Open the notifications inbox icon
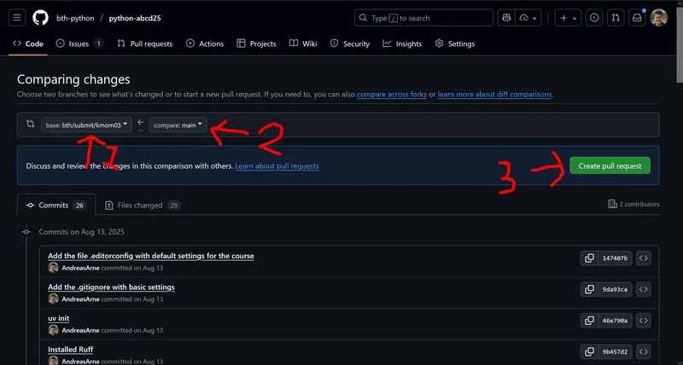This screenshot has height=365, width=683. pyautogui.click(x=637, y=18)
